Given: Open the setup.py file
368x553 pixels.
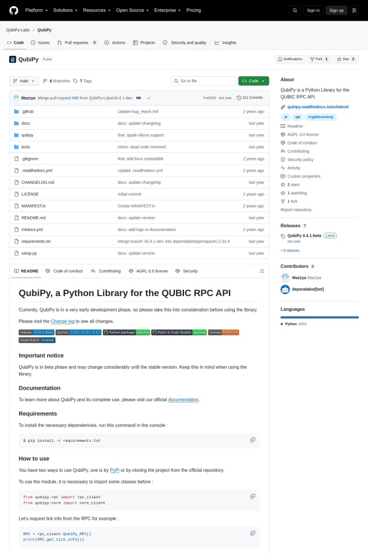Looking at the screenshot, I should [29, 253].
